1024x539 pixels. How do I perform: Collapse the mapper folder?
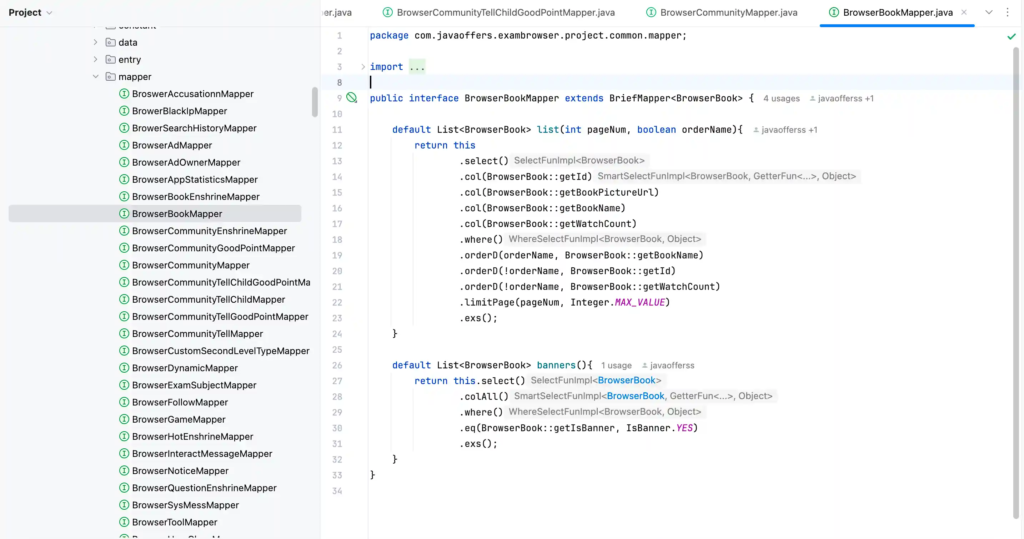(x=95, y=76)
